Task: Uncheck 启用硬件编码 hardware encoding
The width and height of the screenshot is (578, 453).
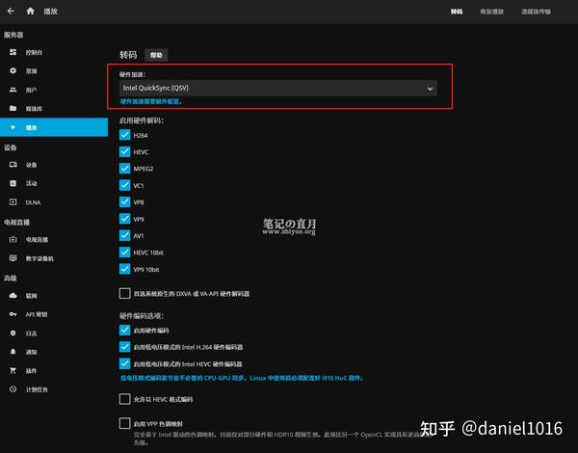Action: [124, 331]
